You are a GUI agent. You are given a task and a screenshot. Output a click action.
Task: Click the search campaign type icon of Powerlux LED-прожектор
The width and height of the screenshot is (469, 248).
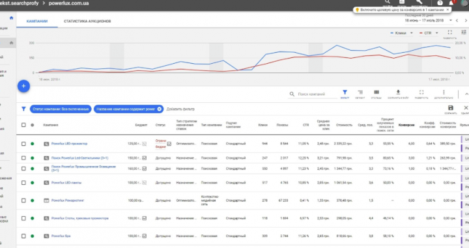46,144
